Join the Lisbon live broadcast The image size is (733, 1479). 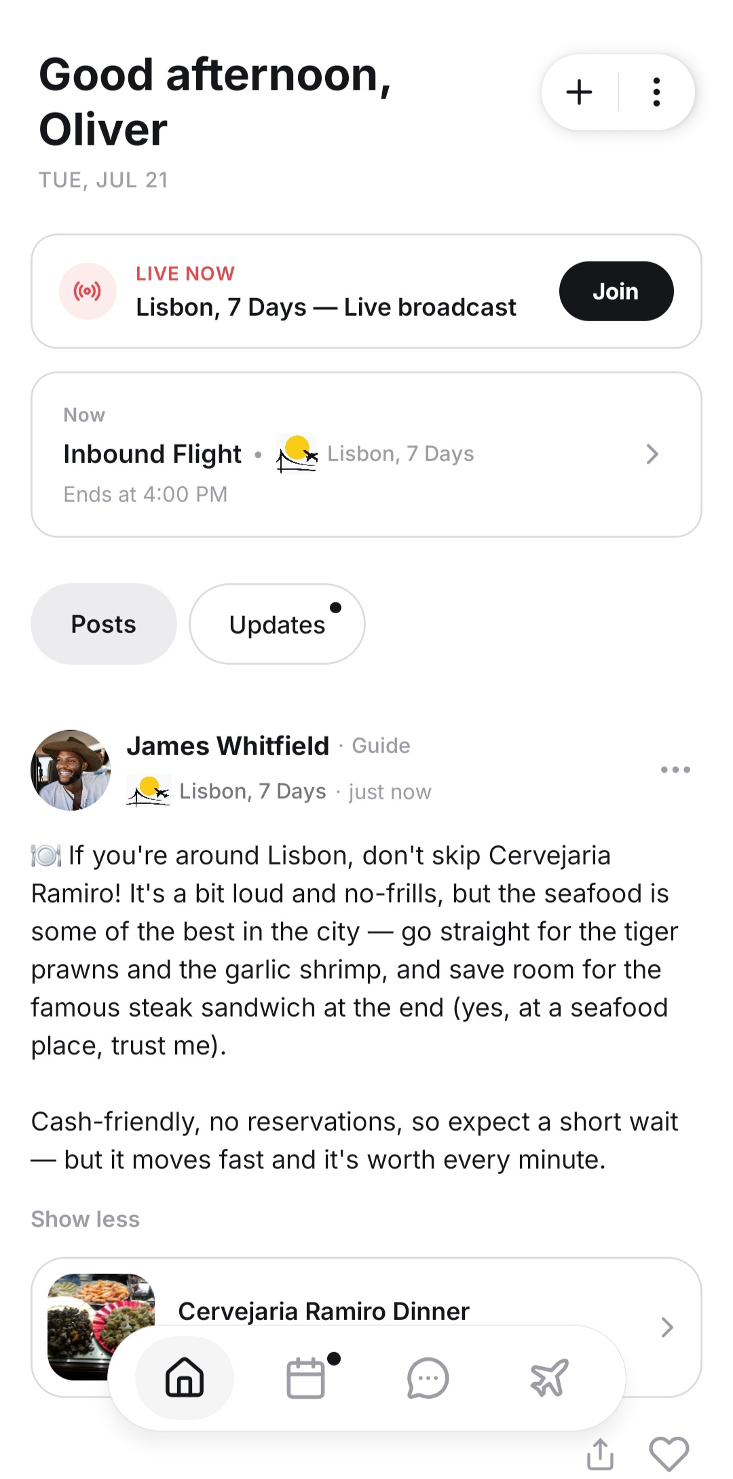[616, 291]
